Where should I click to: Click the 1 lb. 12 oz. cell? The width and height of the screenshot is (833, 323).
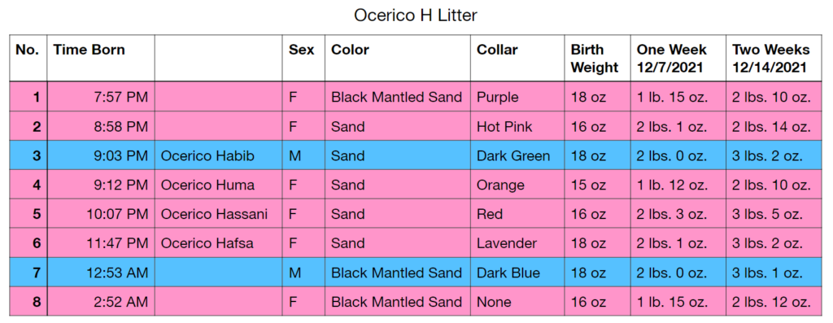point(678,185)
